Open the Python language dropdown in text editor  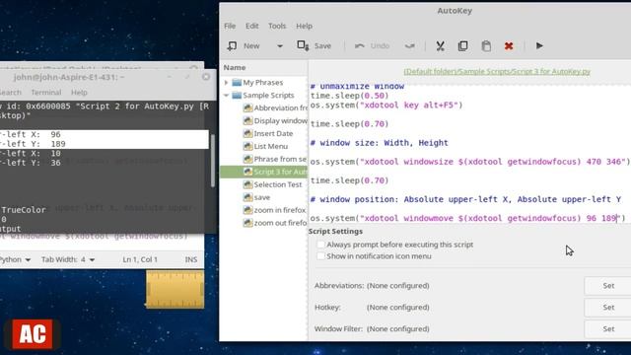(15, 259)
